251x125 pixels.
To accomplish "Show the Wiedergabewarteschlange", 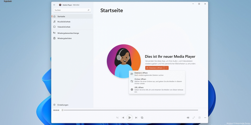I will pos(72,33).
